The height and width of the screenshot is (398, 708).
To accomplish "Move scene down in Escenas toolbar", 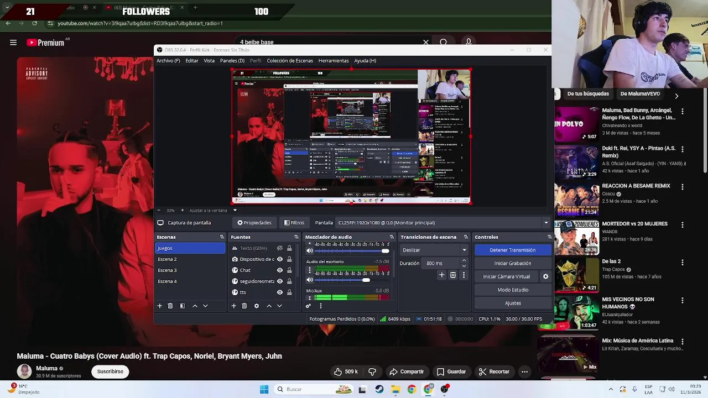I will [205, 306].
